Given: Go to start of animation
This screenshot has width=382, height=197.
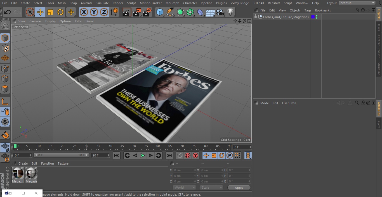Looking at the screenshot, I should click(117, 155).
